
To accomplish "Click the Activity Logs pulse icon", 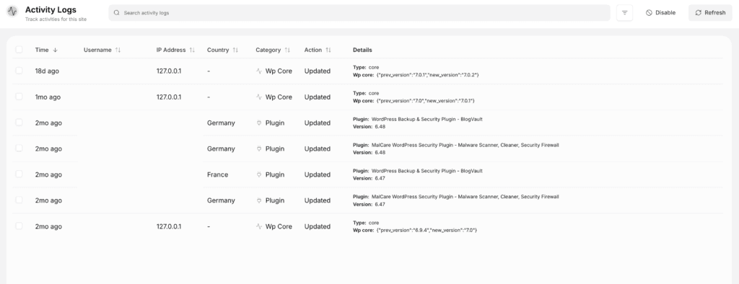I will [x=12, y=12].
